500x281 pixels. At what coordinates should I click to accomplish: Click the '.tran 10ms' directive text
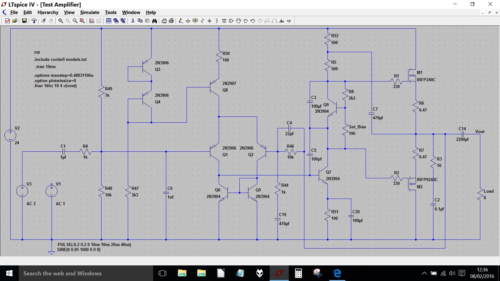pyautogui.click(x=45, y=67)
